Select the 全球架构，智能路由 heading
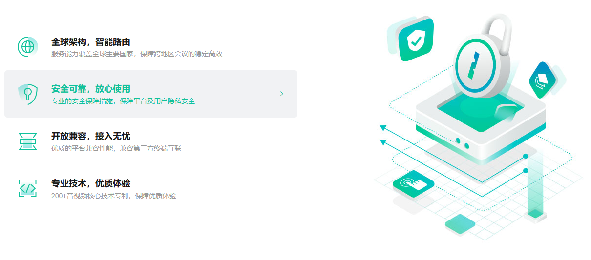Image resolution: width=591 pixels, height=260 pixels. (x=91, y=42)
